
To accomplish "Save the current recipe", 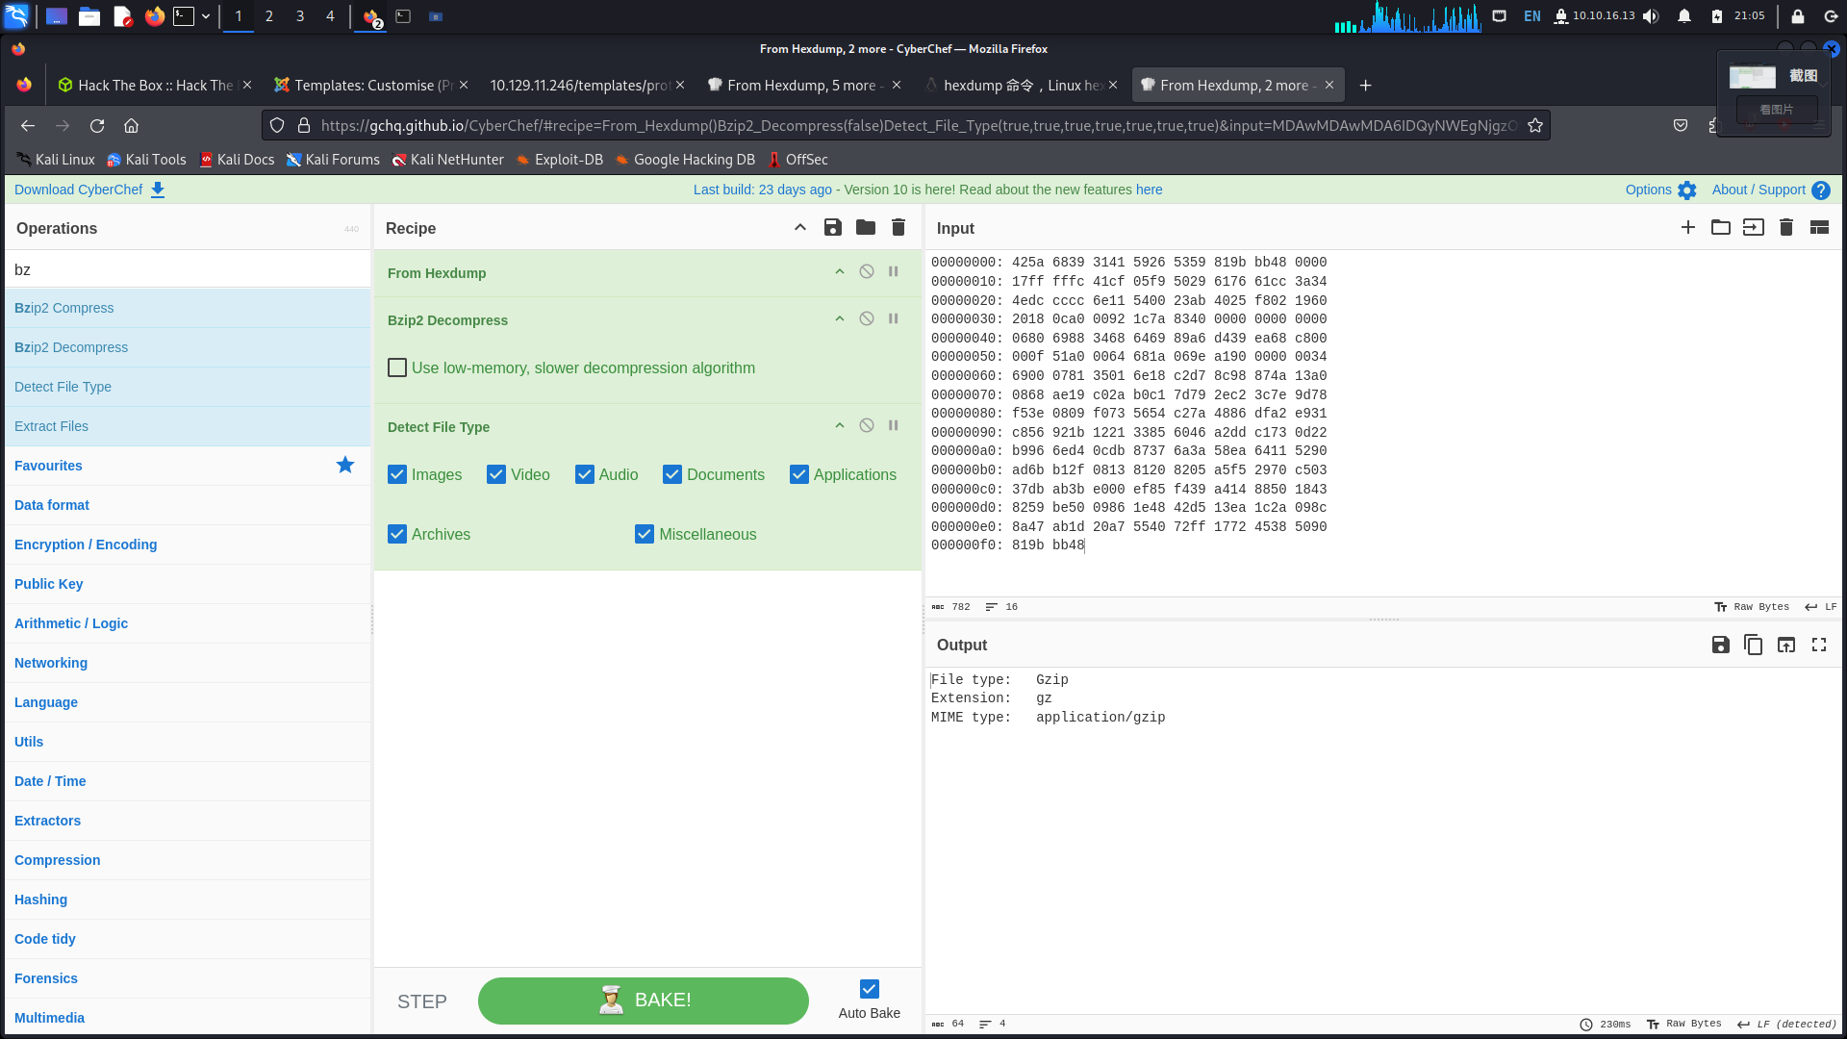I will pos(833,228).
